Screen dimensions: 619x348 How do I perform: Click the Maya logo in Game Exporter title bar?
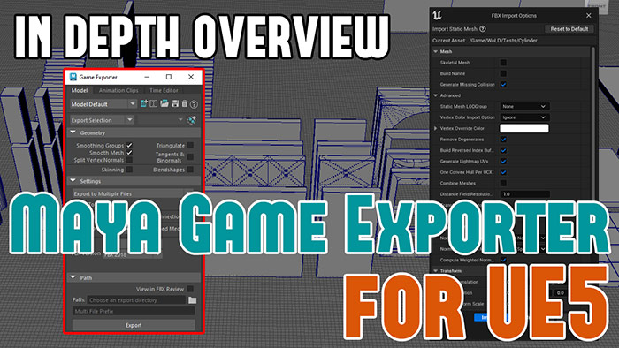pyautogui.click(x=73, y=77)
